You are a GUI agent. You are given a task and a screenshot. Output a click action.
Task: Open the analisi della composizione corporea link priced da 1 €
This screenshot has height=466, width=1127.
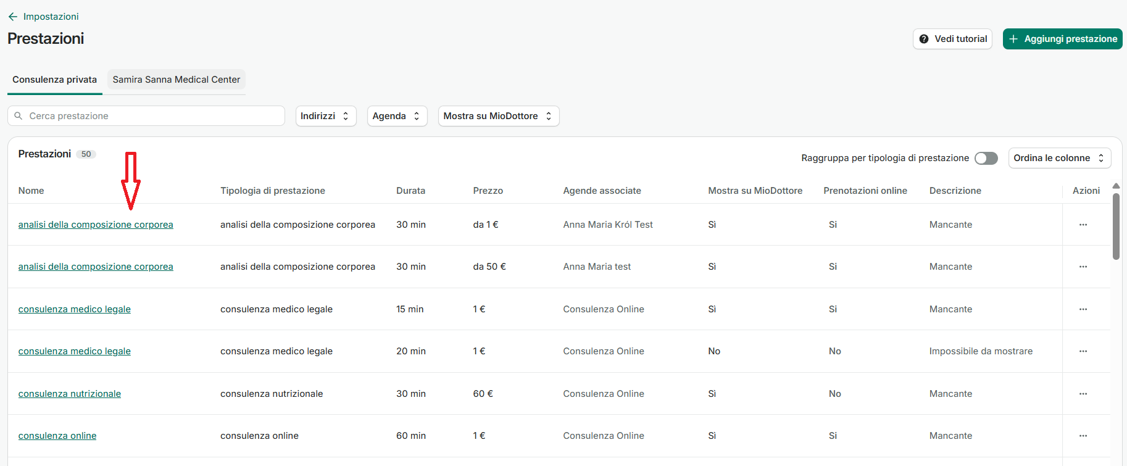(x=96, y=225)
